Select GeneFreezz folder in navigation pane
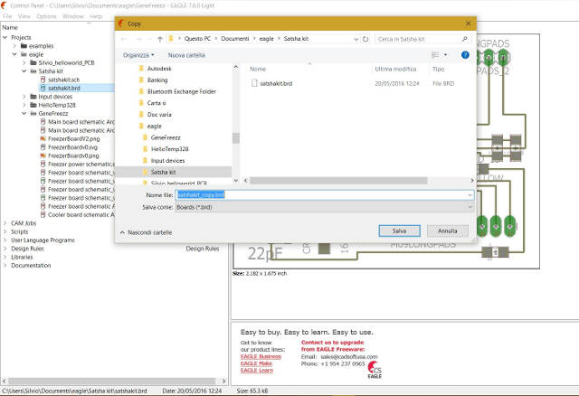 166,137
